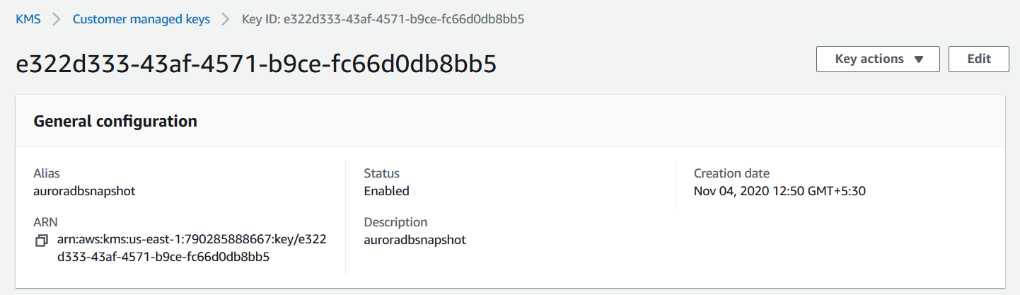
Task: Click the Alias field label
Action: tap(47, 173)
